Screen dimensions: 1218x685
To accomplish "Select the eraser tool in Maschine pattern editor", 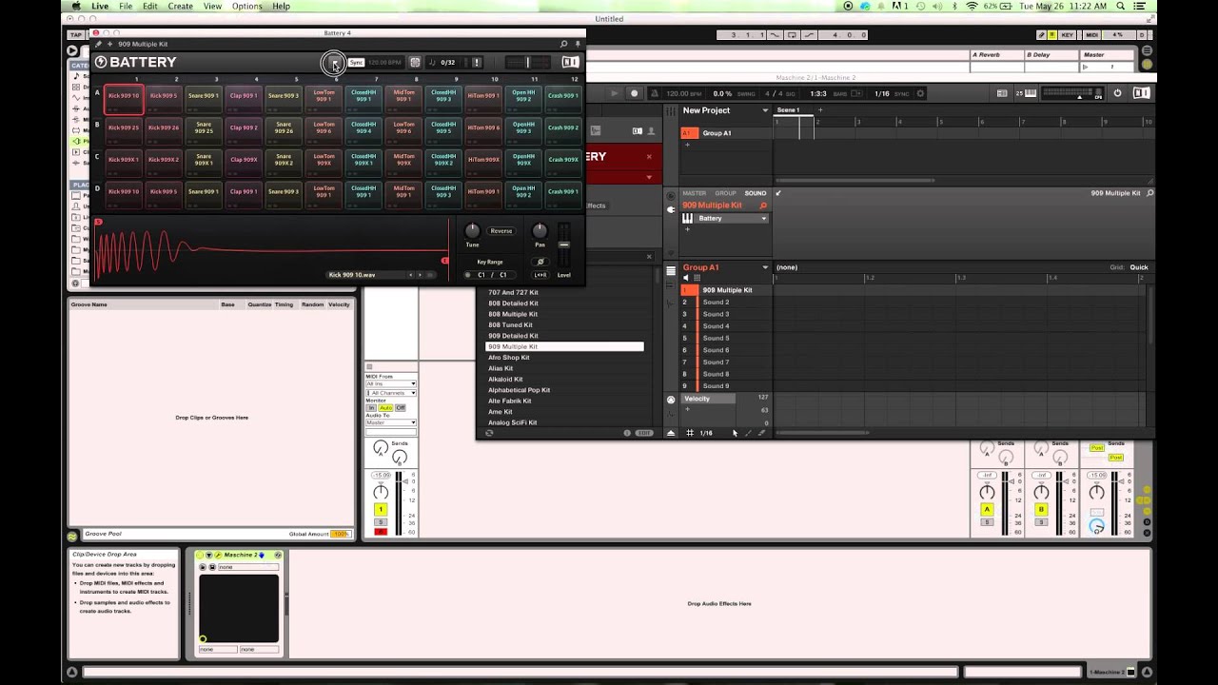I will click(760, 433).
